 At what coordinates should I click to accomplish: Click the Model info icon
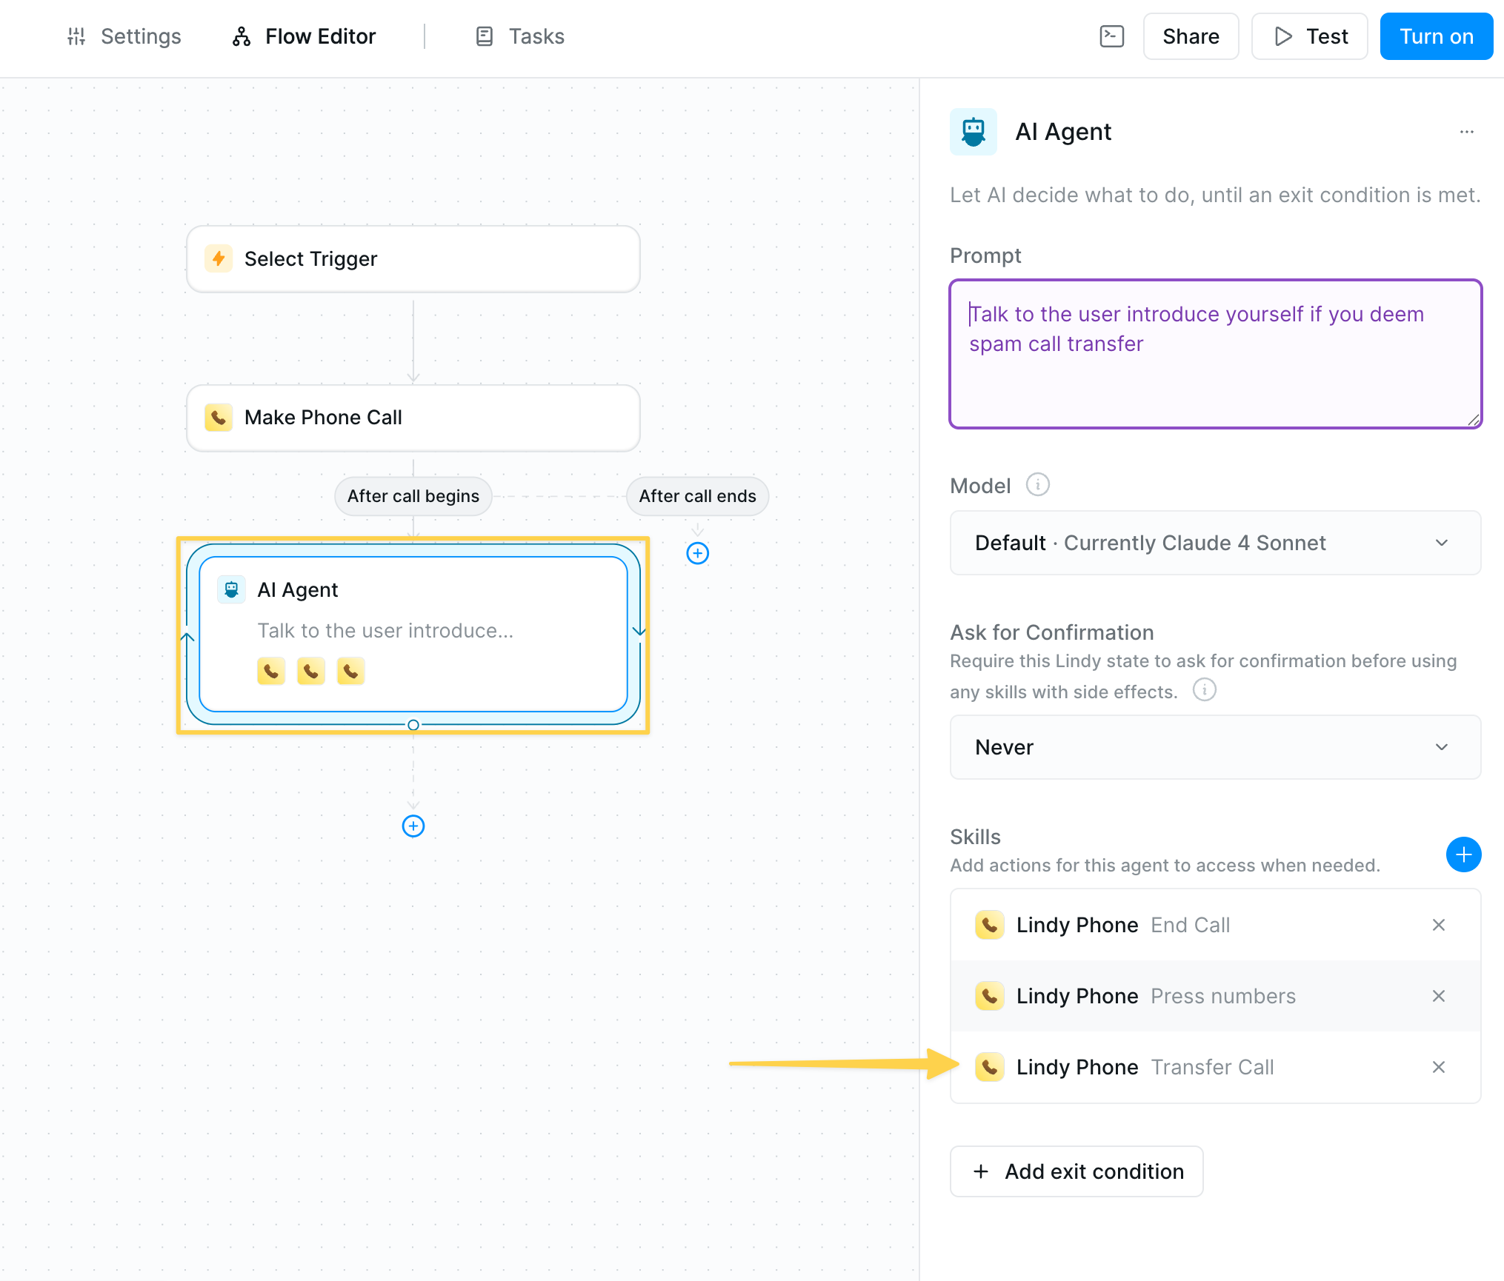point(1037,485)
